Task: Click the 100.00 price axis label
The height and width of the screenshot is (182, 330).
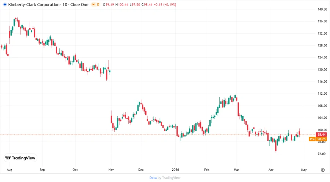Action: (322, 130)
